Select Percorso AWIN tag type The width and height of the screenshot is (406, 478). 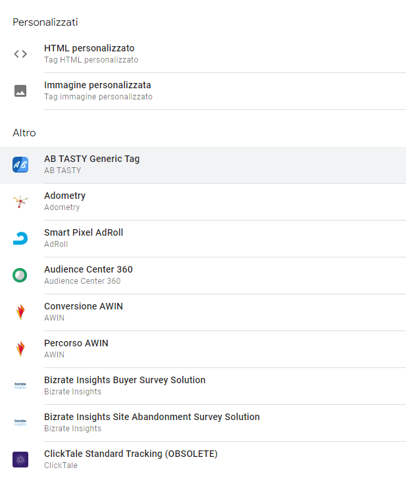203,350
